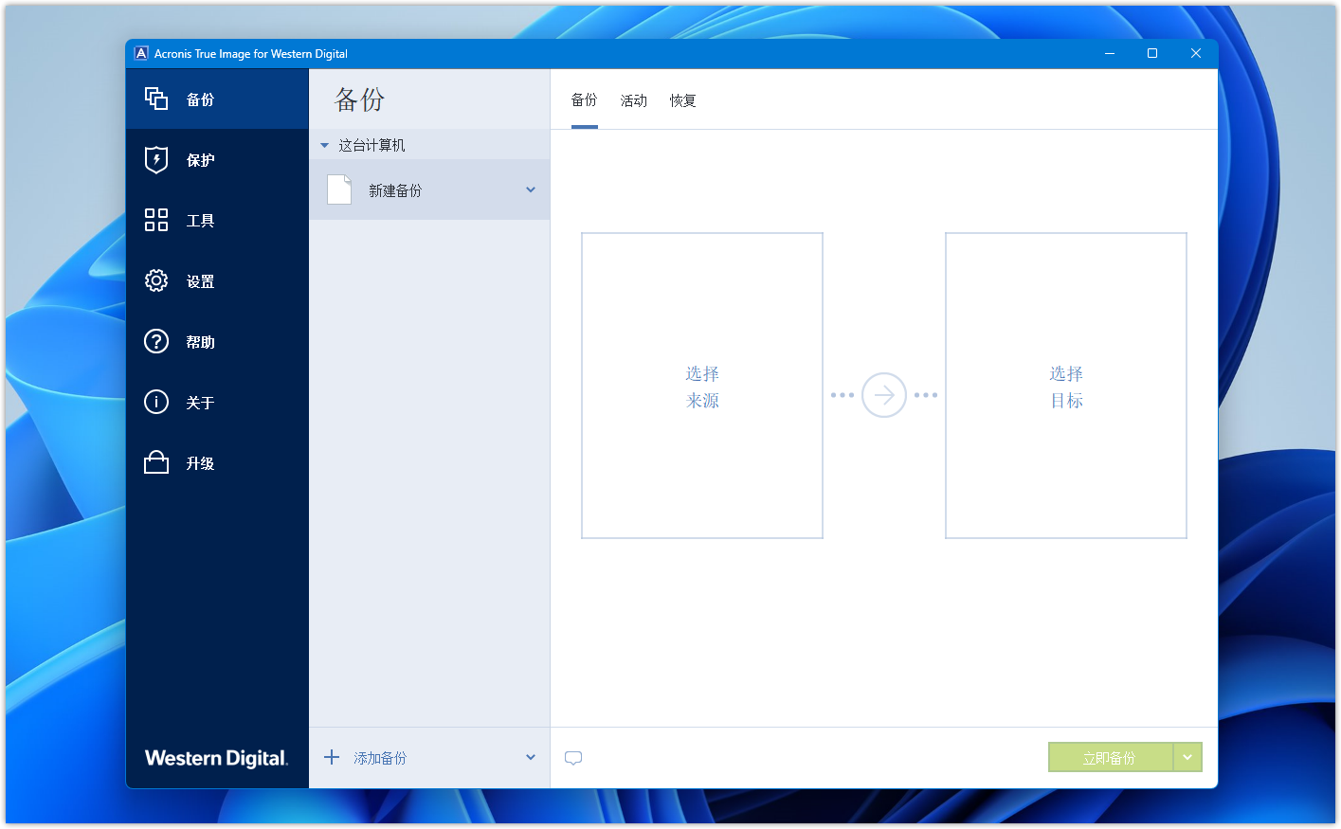1341x829 pixels.
Task: Open the 保护 shield icon
Action: pyautogui.click(x=156, y=159)
